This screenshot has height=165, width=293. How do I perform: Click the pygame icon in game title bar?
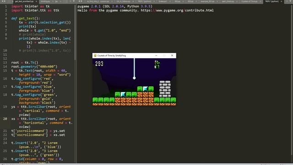[x=95, y=55]
